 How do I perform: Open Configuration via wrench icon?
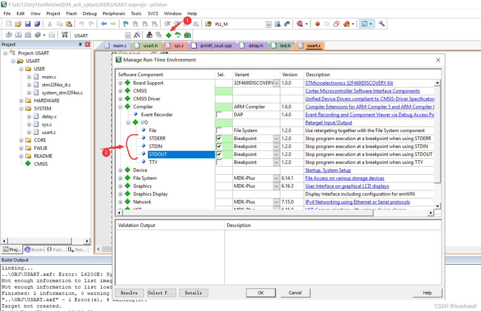point(382,24)
